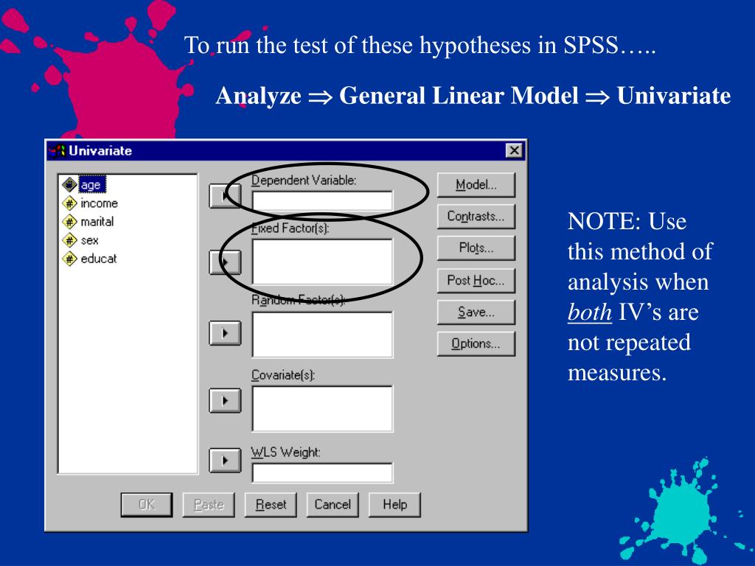
Task: Close the Univariate dialog
Action: pyautogui.click(x=514, y=150)
